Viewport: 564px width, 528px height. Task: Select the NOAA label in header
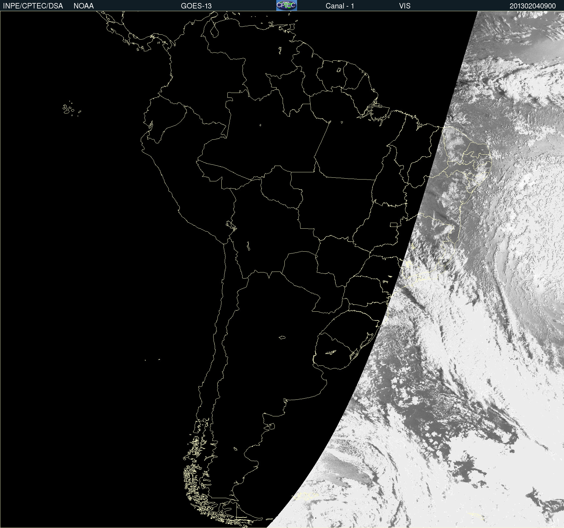(x=84, y=6)
